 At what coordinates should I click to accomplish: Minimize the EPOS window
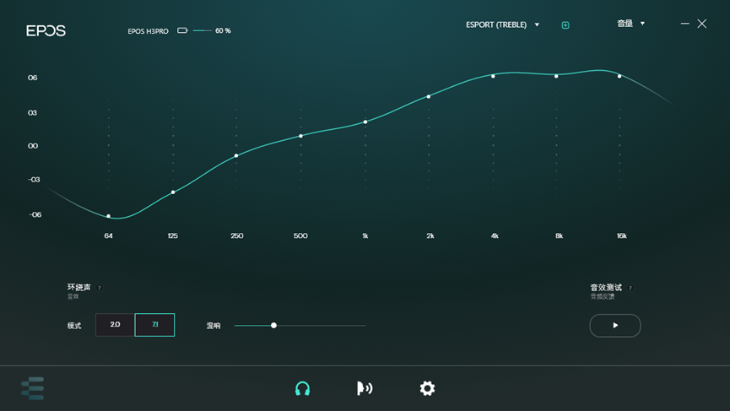684,24
